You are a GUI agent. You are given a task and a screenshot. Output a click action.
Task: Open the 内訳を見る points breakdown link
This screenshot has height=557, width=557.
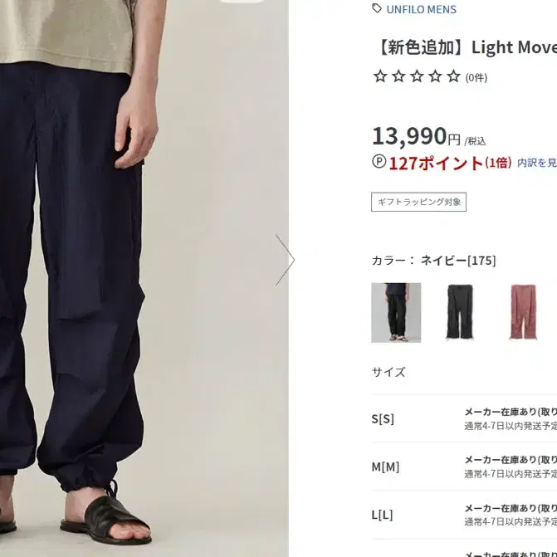537,163
